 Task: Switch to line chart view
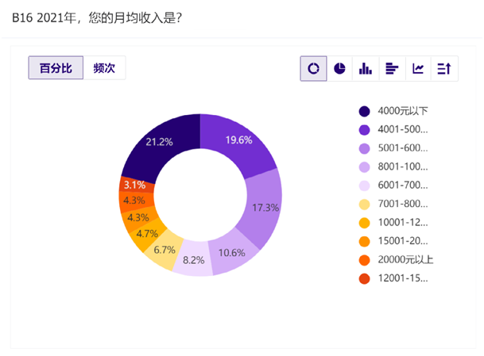(418, 69)
